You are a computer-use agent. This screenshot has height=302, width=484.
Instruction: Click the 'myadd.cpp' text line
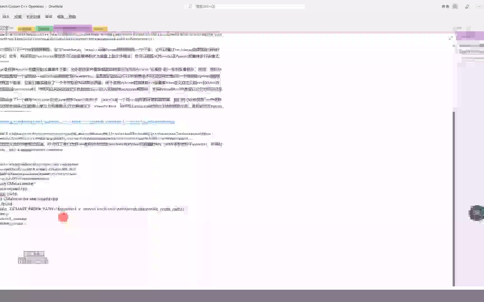click(x=14, y=189)
